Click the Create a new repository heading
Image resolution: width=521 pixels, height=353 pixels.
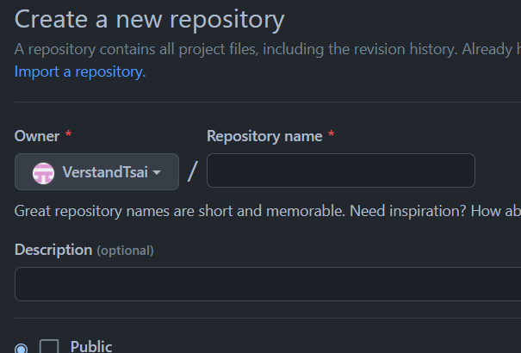click(x=150, y=20)
